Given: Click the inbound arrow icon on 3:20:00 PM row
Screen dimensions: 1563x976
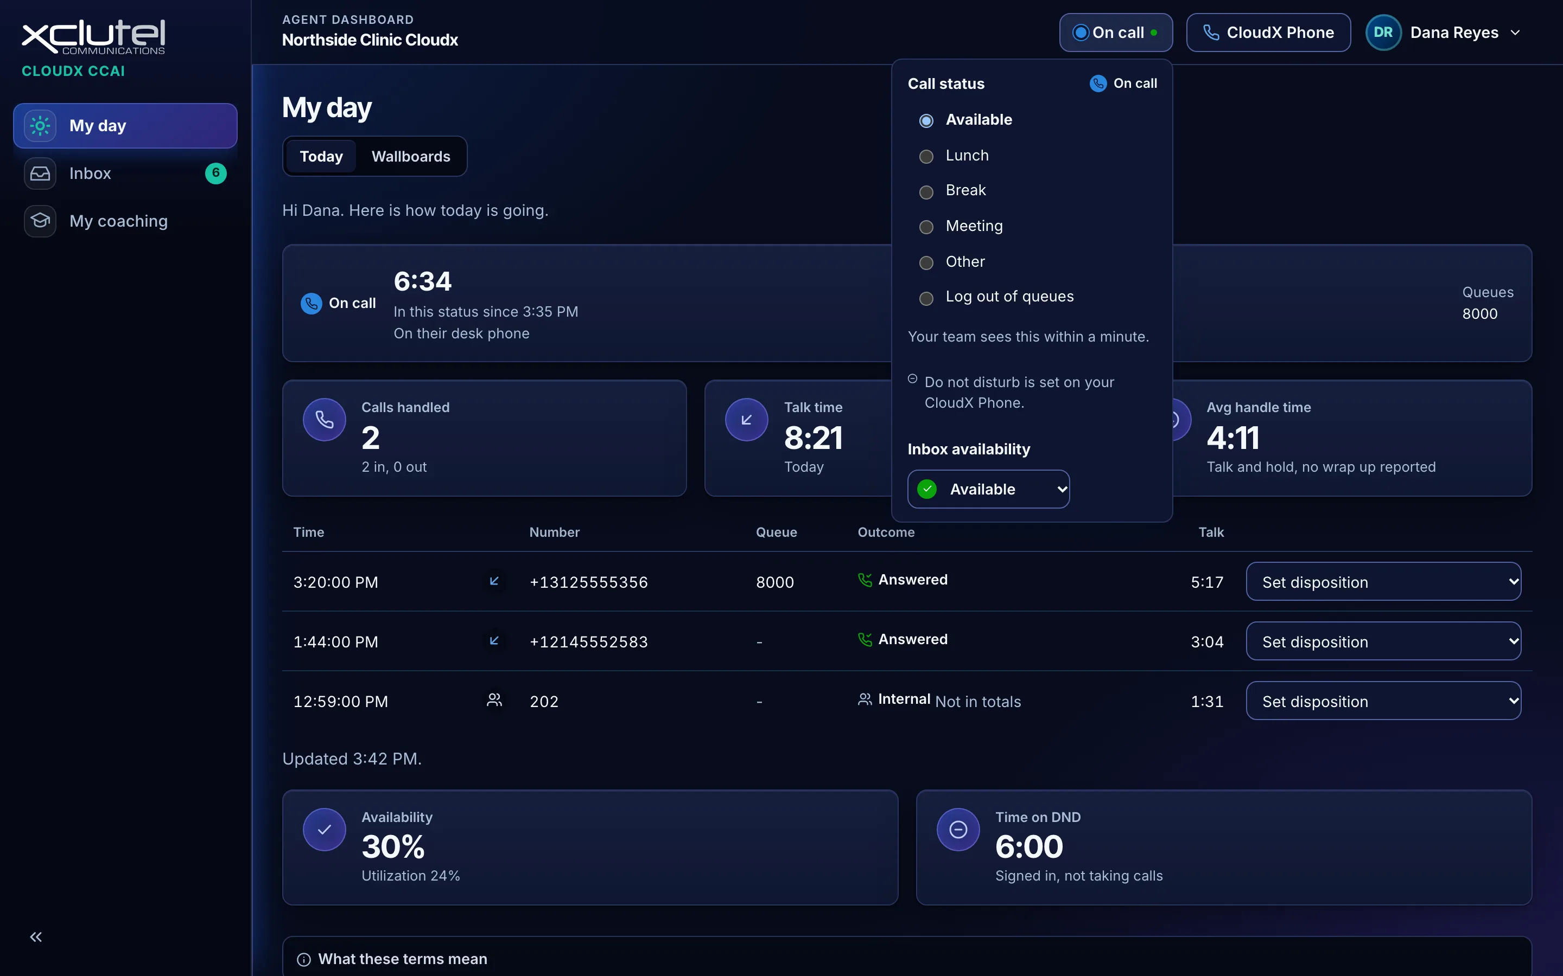Looking at the screenshot, I should 494,581.
